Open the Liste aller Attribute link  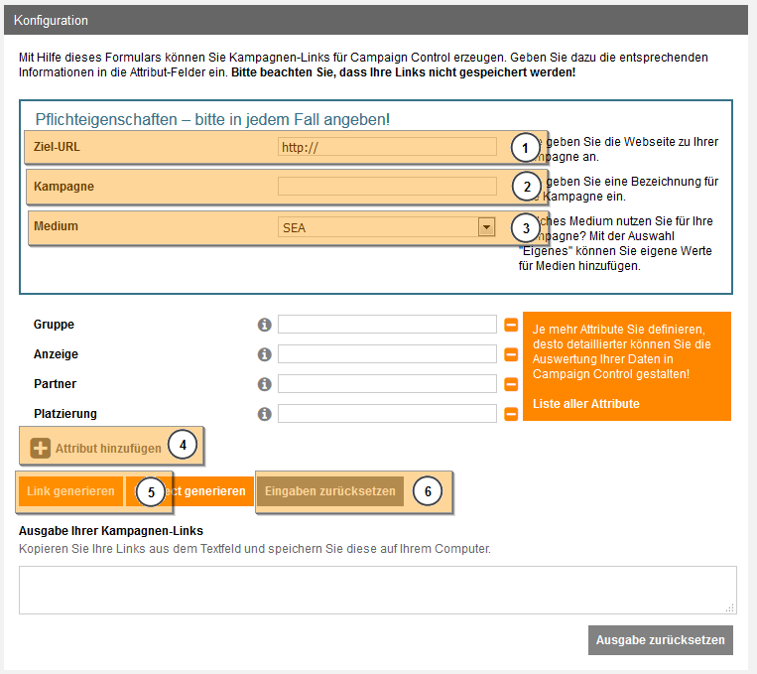tap(585, 404)
